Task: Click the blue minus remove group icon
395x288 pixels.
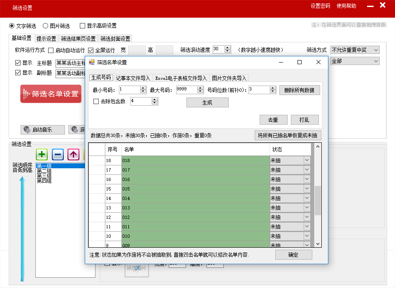Action: coord(58,155)
